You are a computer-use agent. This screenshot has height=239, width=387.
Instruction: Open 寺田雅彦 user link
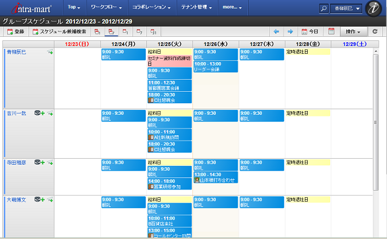coord(16,162)
